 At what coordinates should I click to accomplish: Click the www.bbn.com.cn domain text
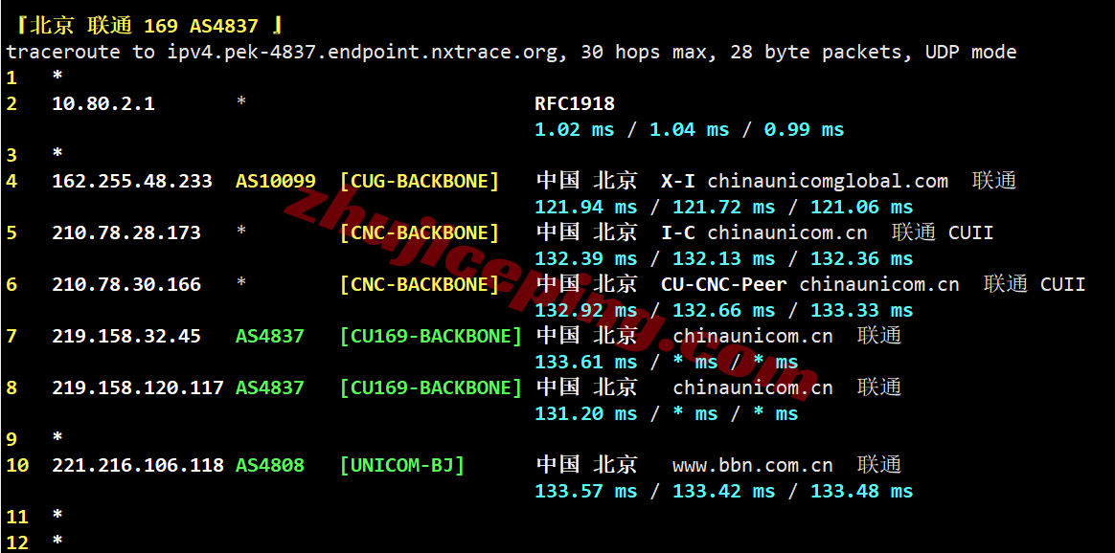(x=752, y=466)
